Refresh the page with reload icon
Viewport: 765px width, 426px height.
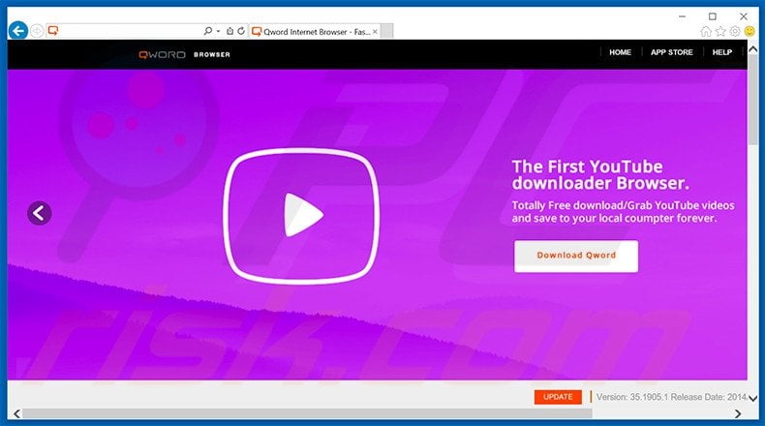coord(241,31)
